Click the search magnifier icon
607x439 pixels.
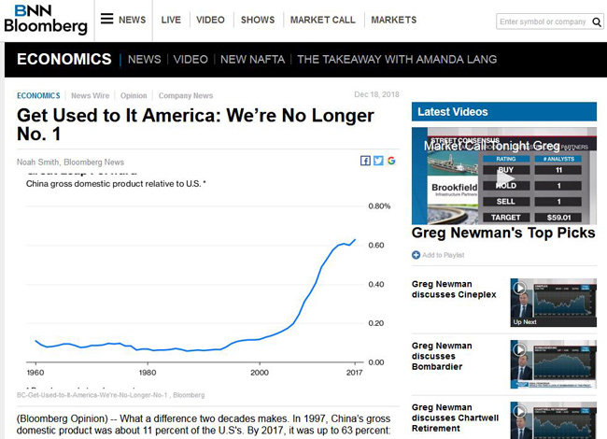[x=597, y=21]
